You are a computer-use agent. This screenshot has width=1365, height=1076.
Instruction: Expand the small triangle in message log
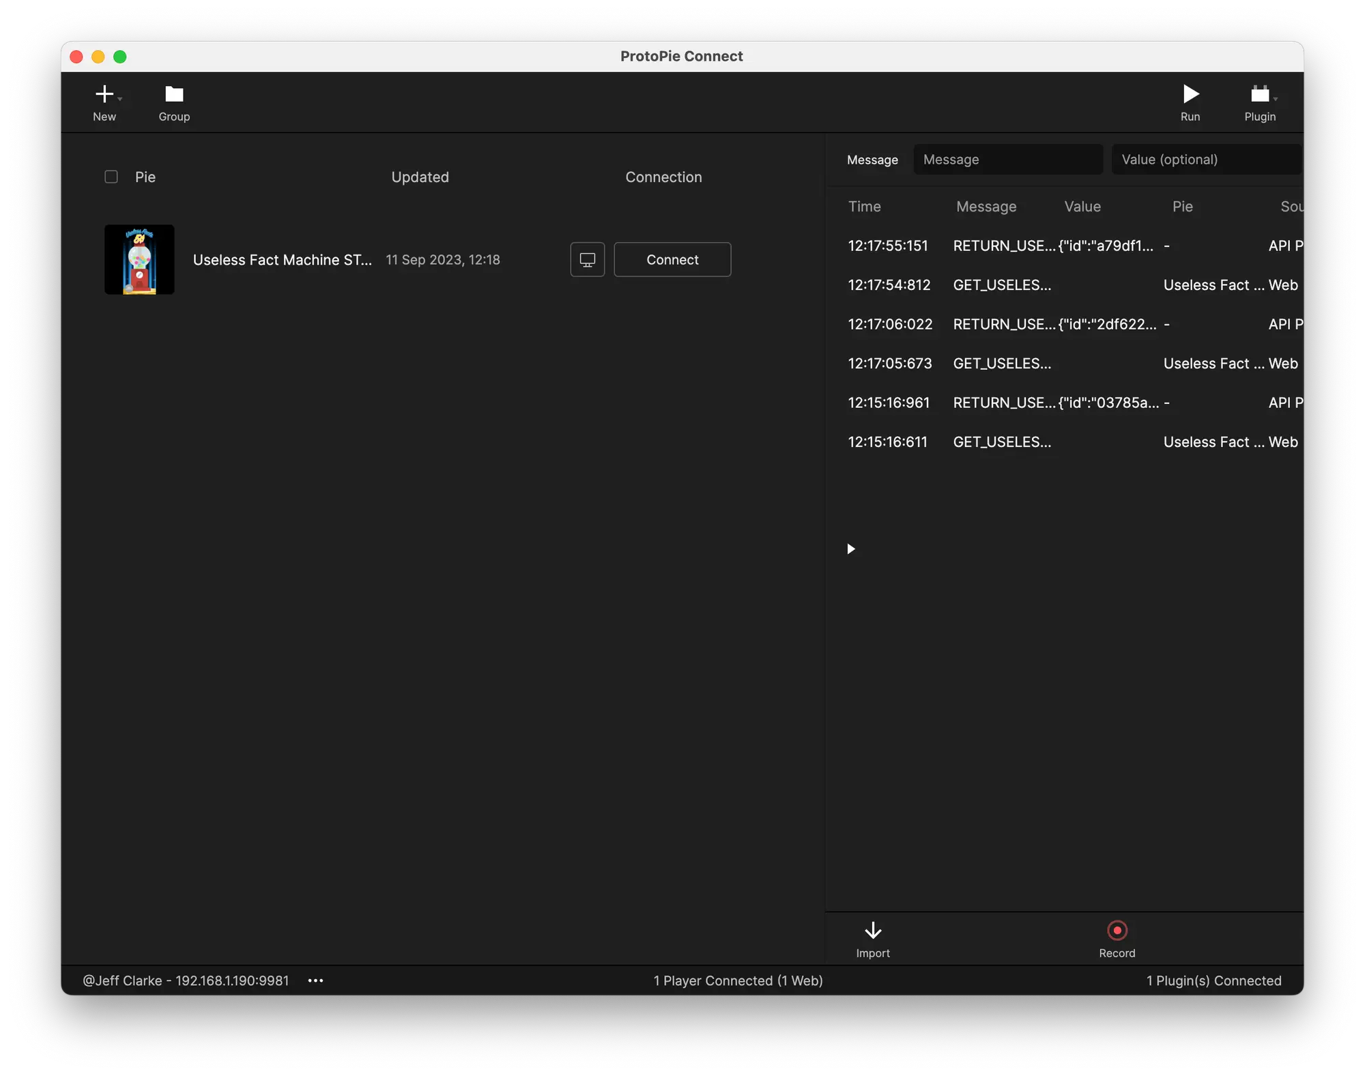tap(851, 549)
